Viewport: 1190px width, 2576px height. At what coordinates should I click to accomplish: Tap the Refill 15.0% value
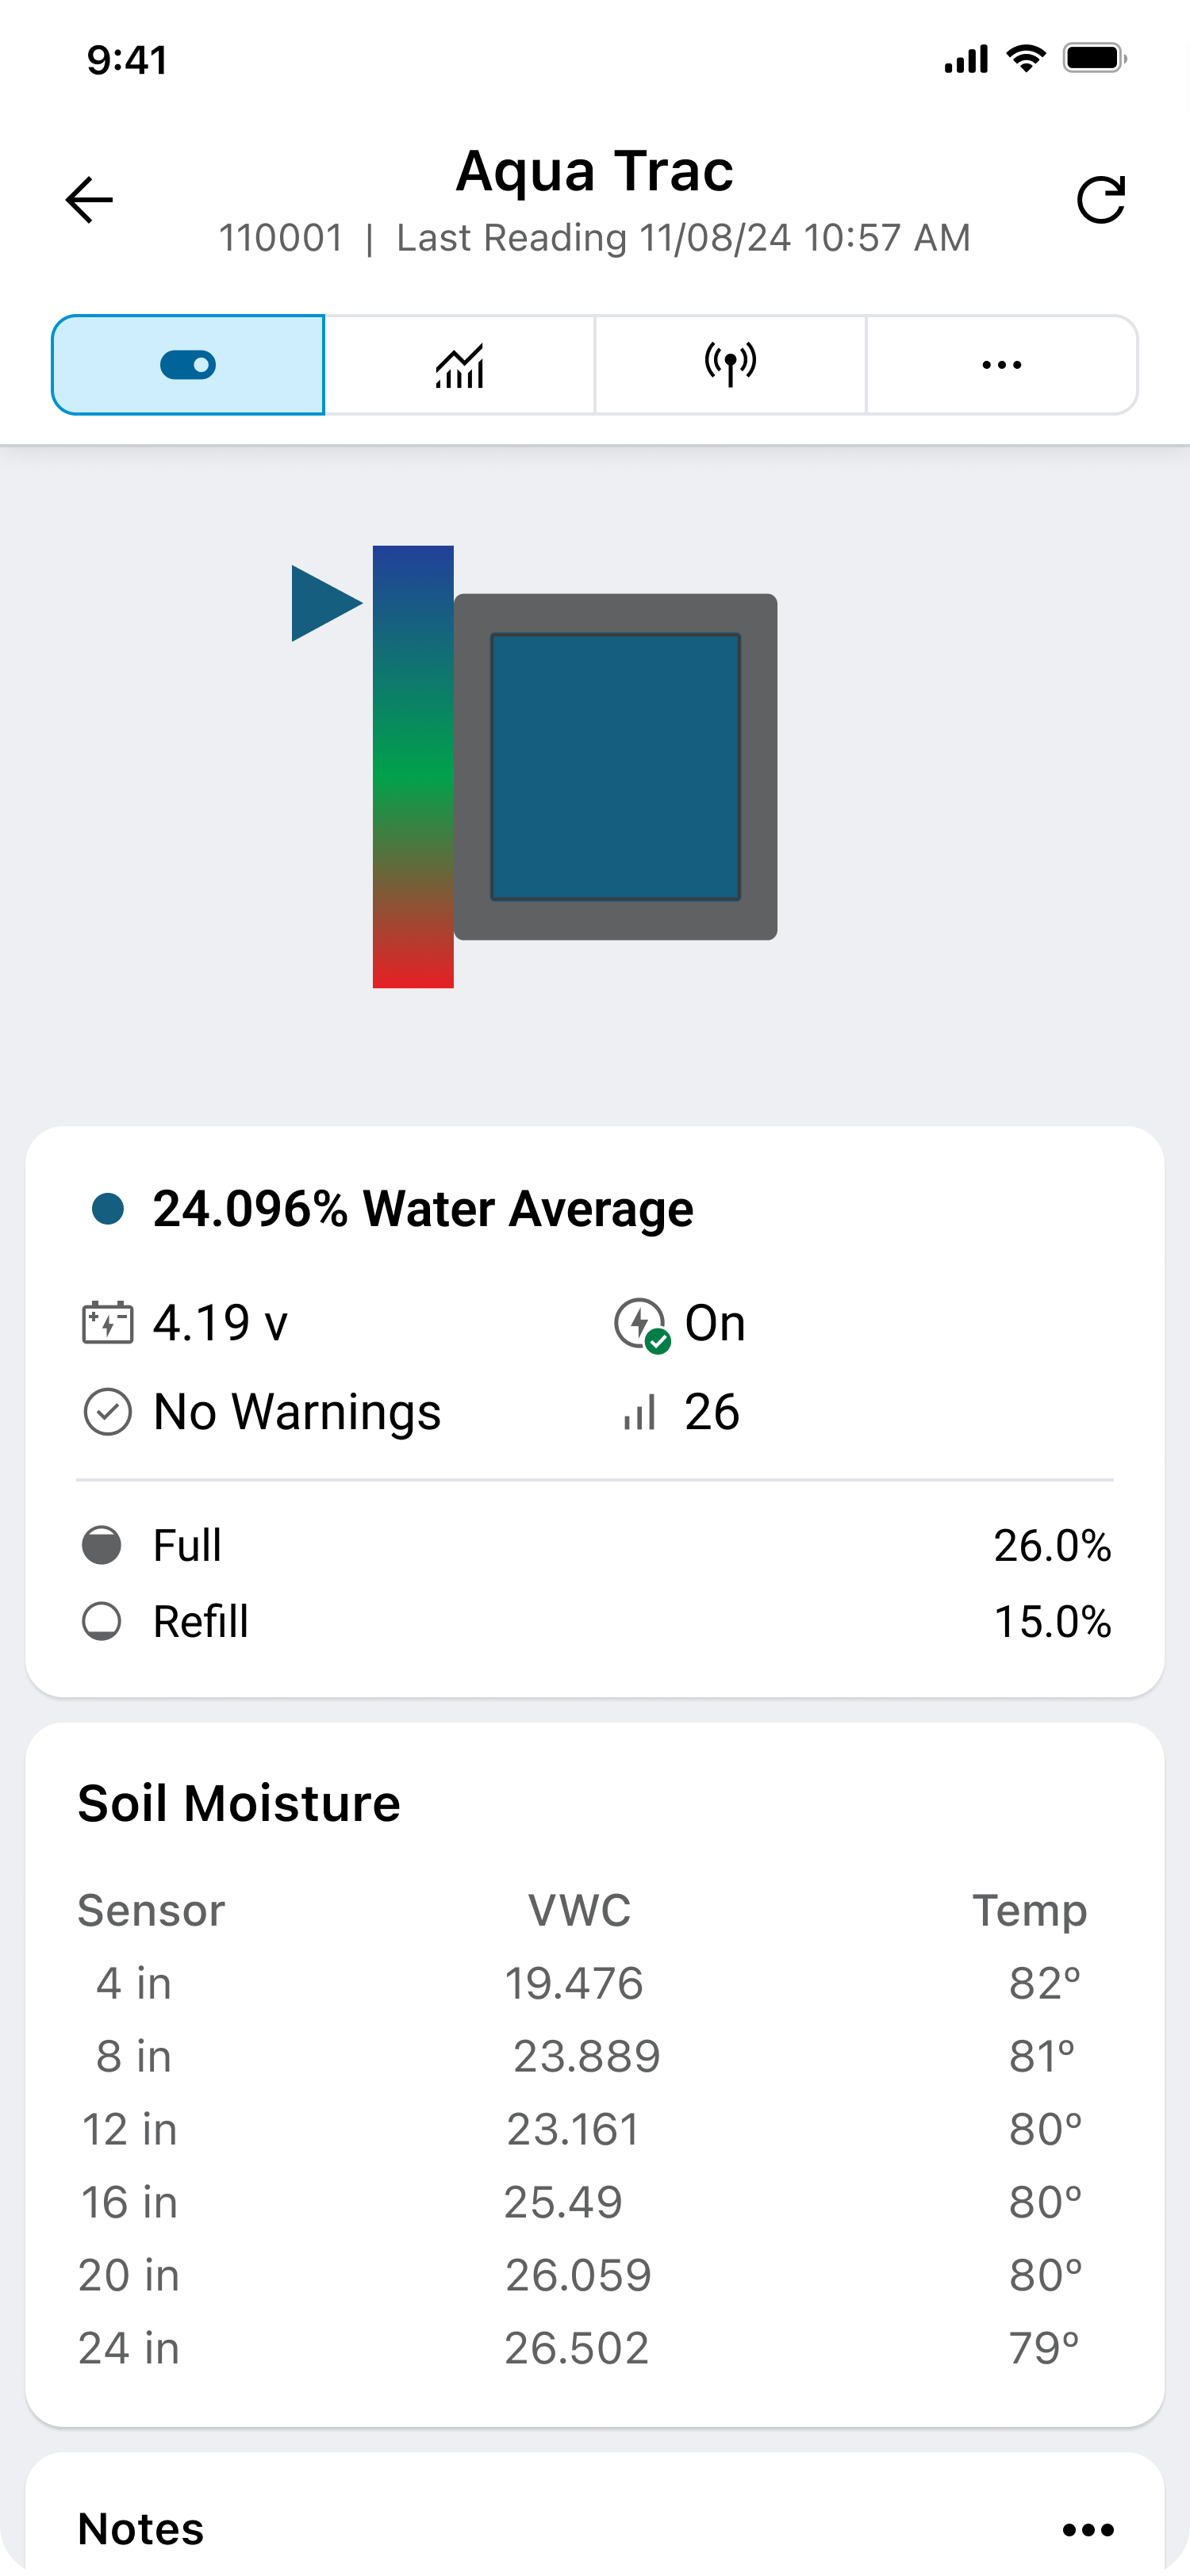pyautogui.click(x=1051, y=1621)
